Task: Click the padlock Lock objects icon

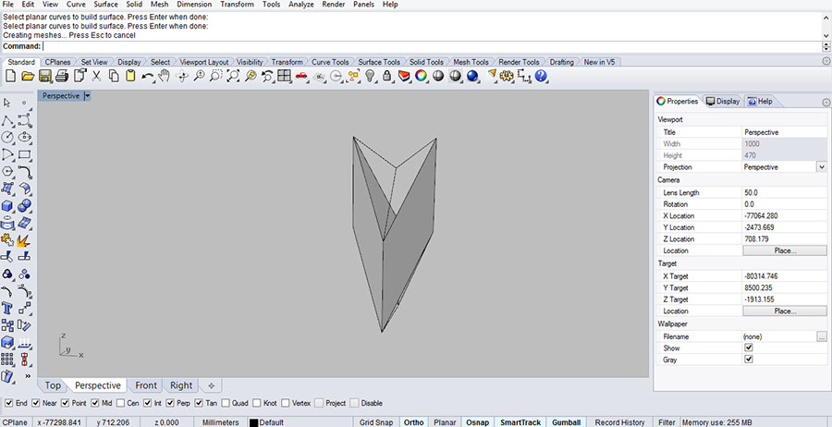Action: tap(387, 76)
